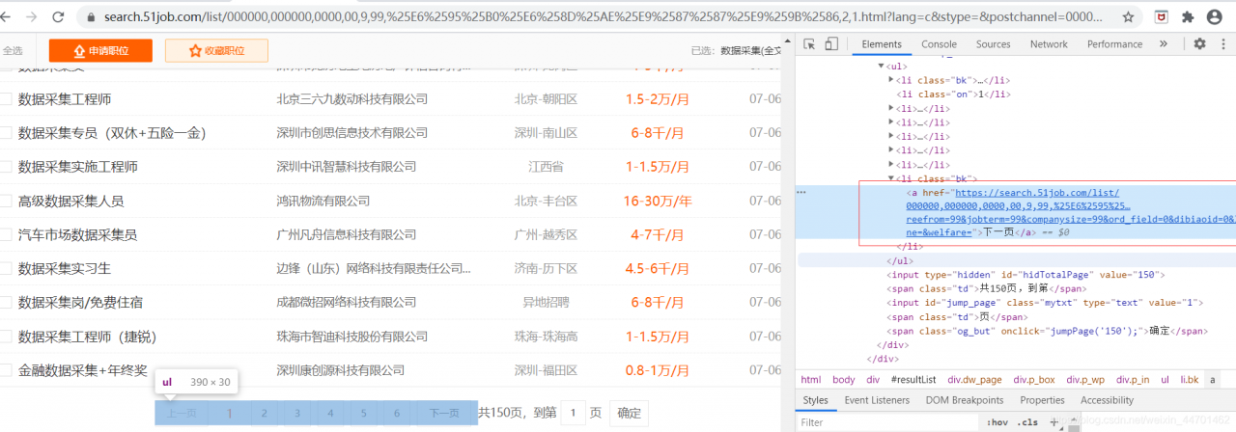The image size is (1236, 432).
Task: Focus the Styles Filter input
Action: click(x=888, y=422)
